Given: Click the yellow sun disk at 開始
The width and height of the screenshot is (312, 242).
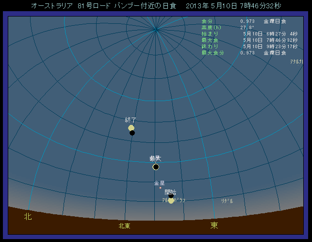Looking at the screenshot, I should coord(171,201).
